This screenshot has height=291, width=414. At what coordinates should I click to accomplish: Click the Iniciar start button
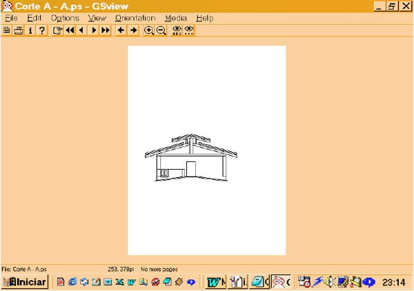click(25, 282)
